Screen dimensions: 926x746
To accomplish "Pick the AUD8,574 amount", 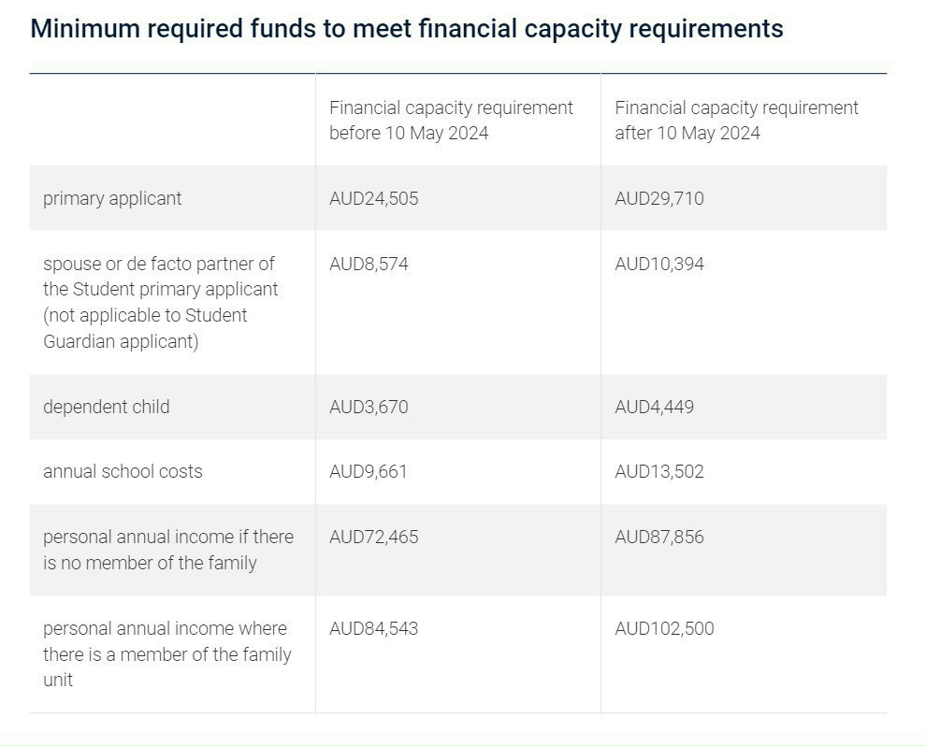I will click(x=369, y=264).
